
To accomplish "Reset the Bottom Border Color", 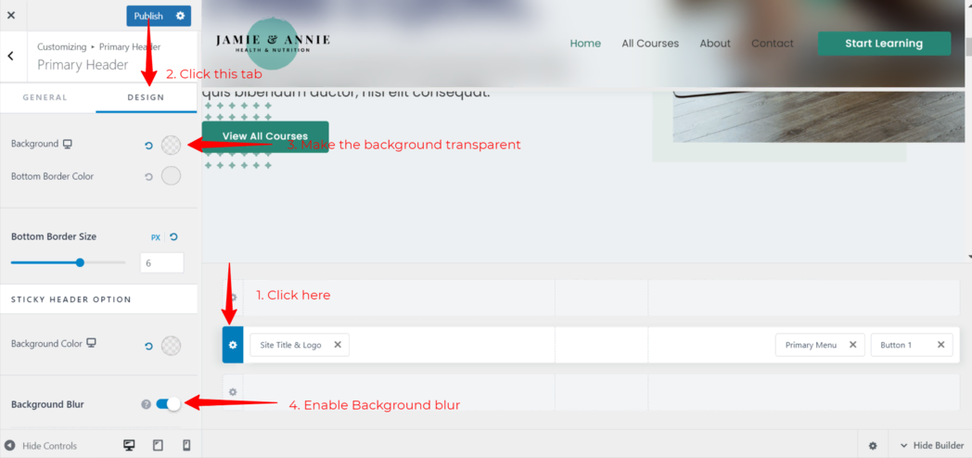I will tap(148, 176).
